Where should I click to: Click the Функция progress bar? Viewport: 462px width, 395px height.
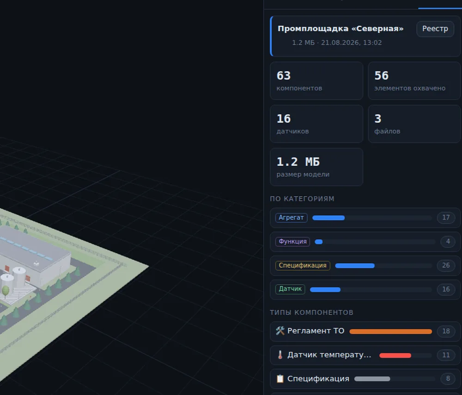click(375, 242)
